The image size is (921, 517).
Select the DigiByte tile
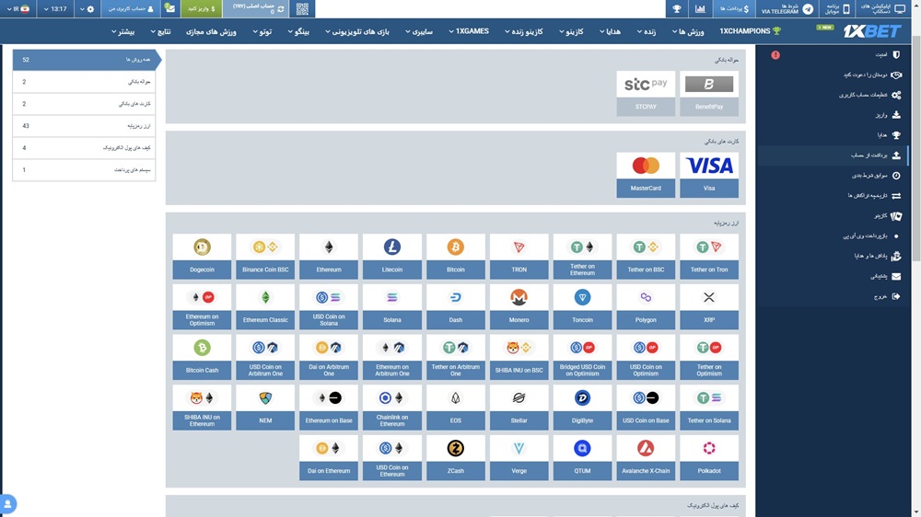point(582,408)
